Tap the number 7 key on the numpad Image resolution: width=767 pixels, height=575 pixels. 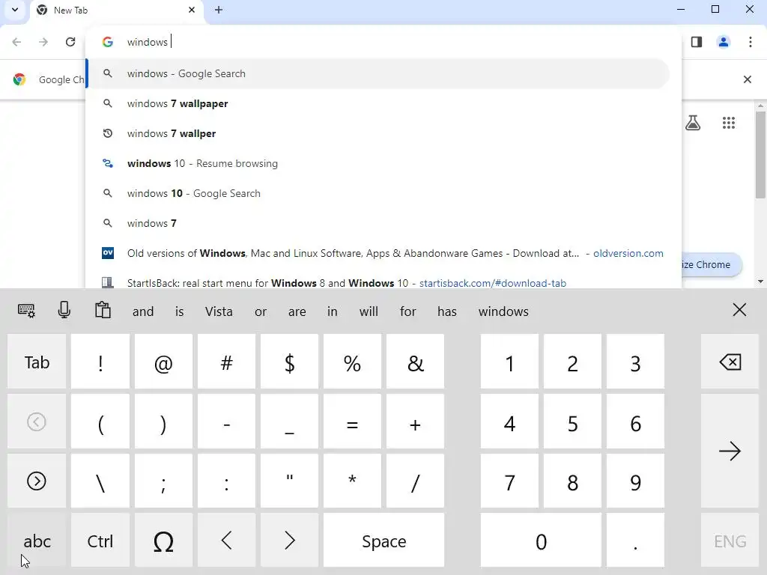[509, 481]
